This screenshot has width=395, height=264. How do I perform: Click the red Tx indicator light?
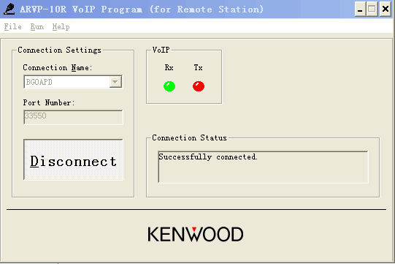(199, 86)
